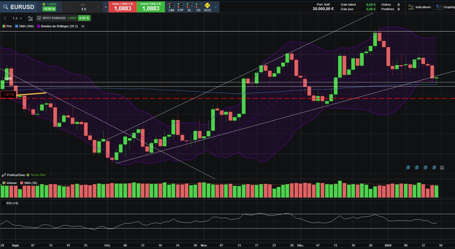This screenshot has width=455, height=249.
Task: Select the STP stop order icon
Action: [x=180, y=7]
